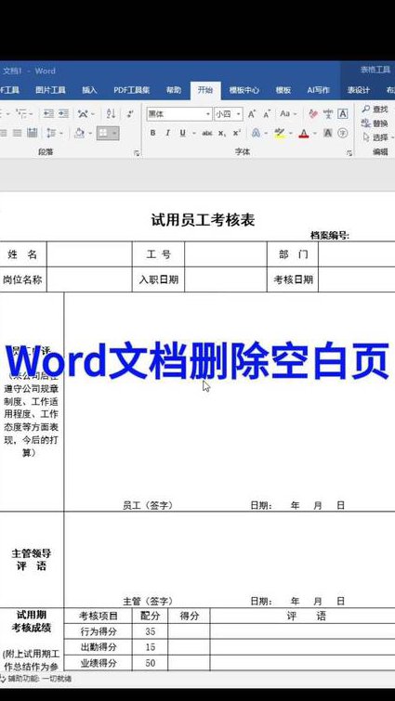
Task: Toggle italic formatting
Action: [167, 133]
